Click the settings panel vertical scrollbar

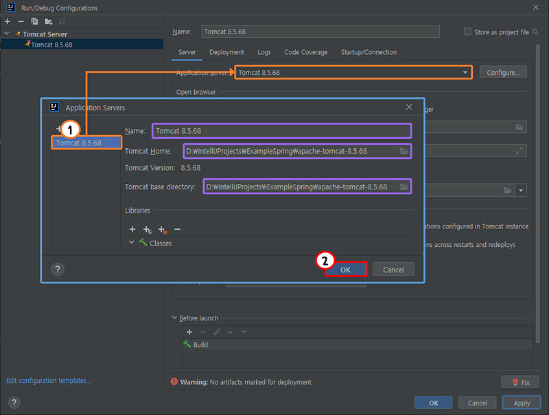coord(538,194)
